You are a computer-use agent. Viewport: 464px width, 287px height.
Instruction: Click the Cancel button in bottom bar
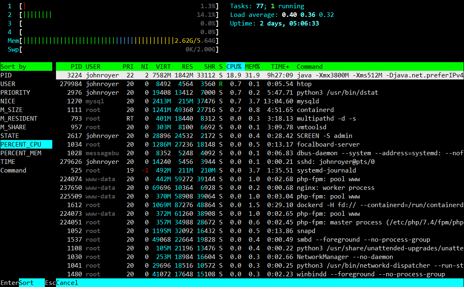point(67,283)
